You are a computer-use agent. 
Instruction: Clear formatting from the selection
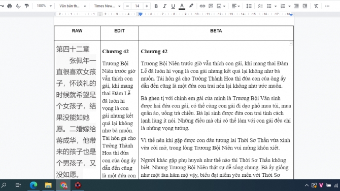pos(316,6)
